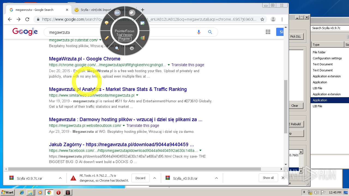This screenshot has height=196, width=349.
Task: Click Translate this page for chrome.google.com result
Action: [188, 65]
